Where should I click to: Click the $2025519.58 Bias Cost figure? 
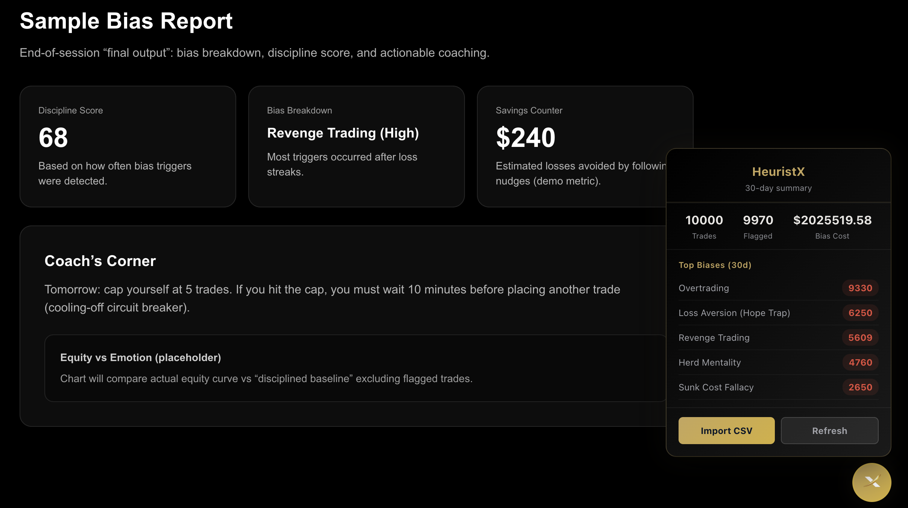[x=832, y=221]
